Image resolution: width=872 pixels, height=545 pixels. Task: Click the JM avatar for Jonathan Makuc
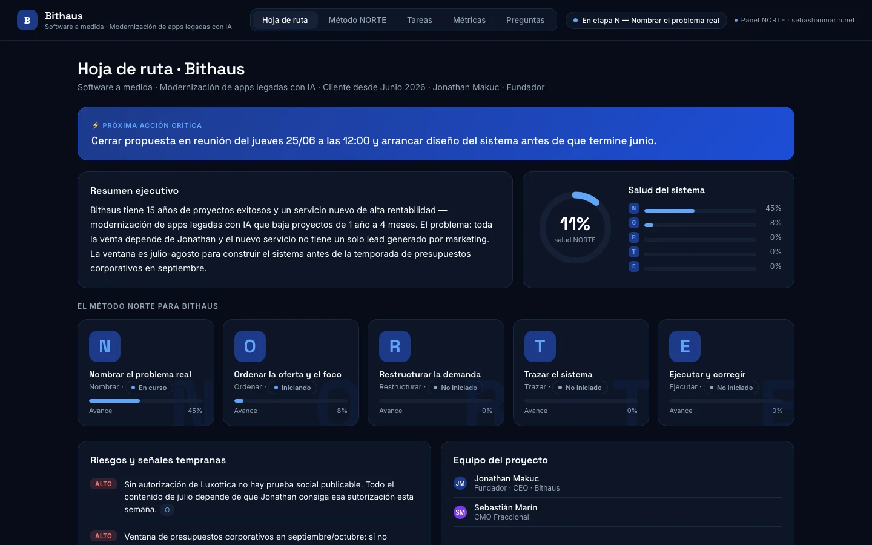(x=460, y=483)
